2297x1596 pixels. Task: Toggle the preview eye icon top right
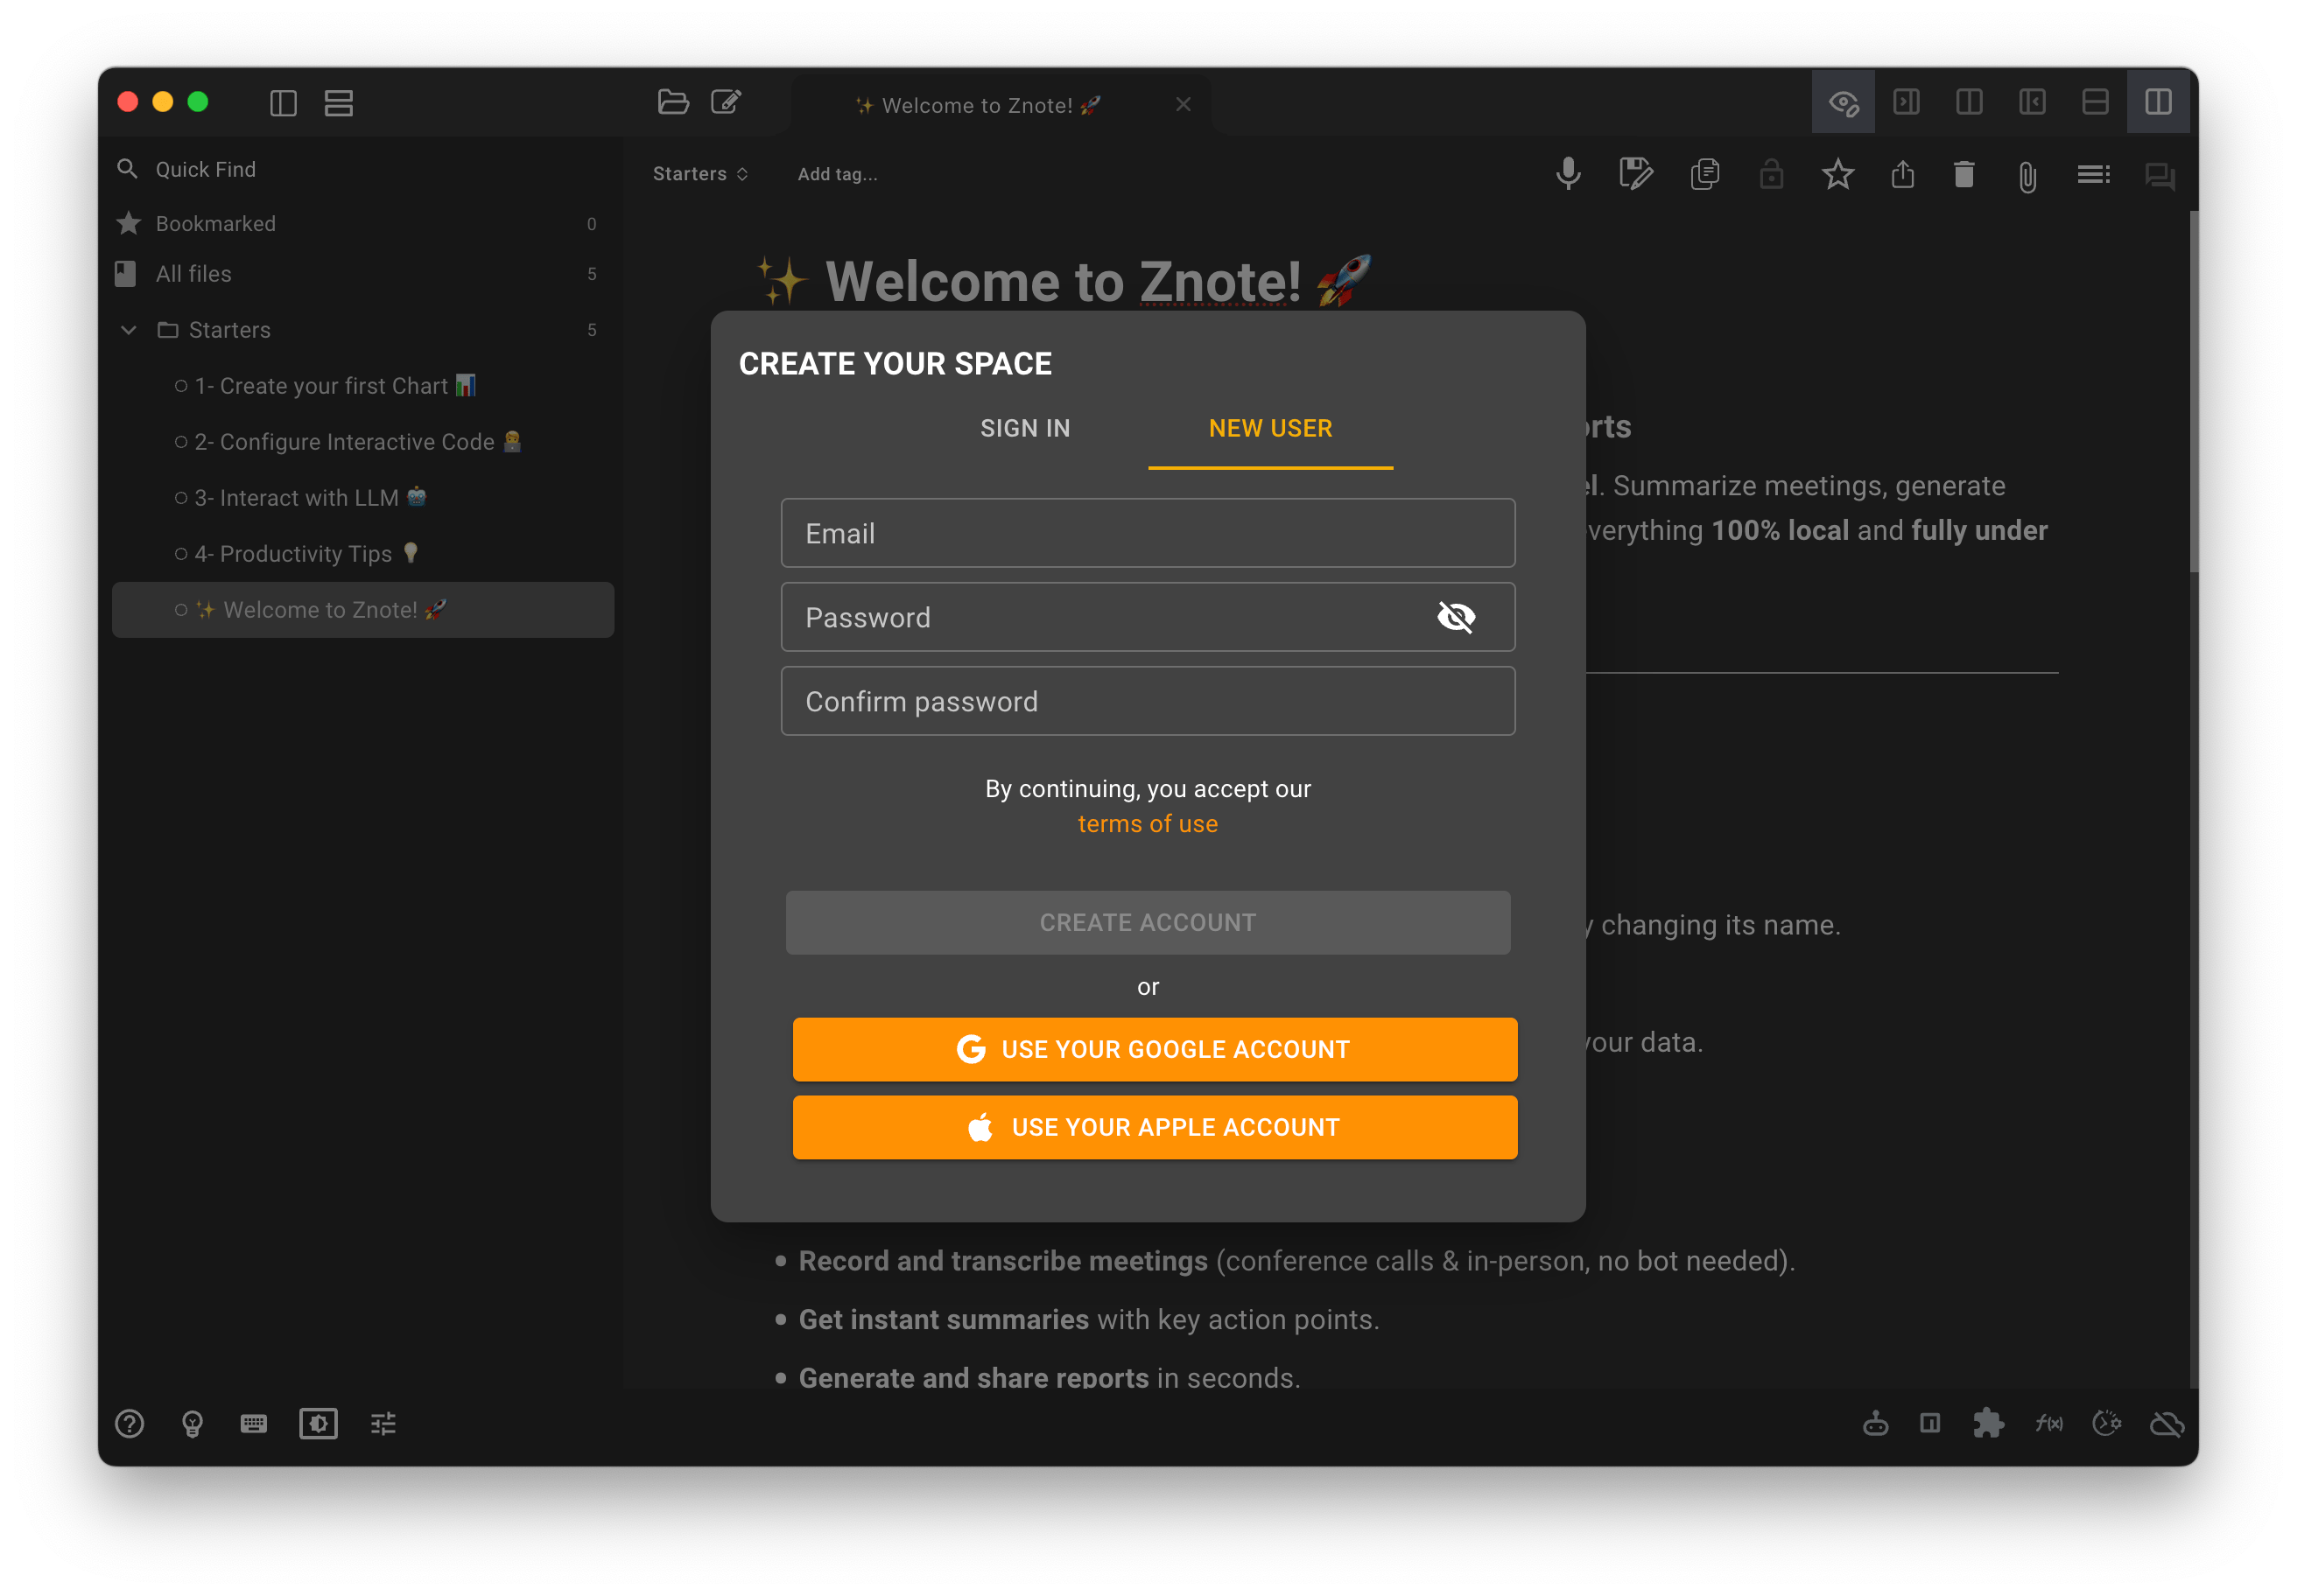(x=1843, y=102)
